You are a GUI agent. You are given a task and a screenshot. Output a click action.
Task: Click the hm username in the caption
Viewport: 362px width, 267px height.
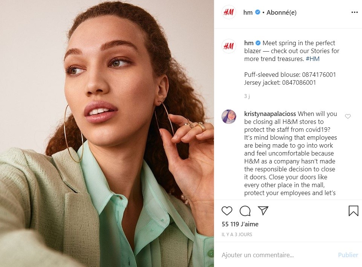click(x=249, y=43)
